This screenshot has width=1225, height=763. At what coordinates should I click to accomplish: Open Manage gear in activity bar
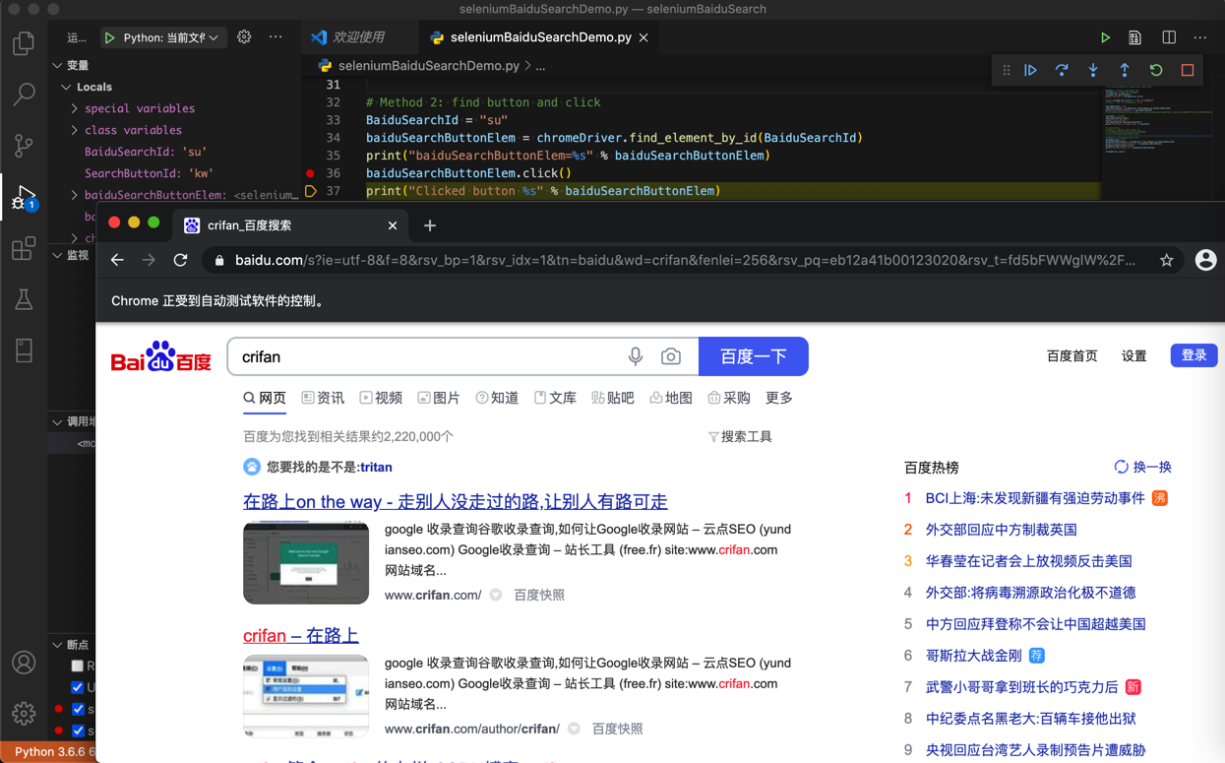point(24,712)
